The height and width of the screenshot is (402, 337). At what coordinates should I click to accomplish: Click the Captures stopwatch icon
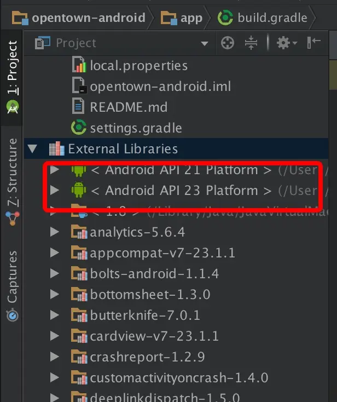pyautogui.click(x=13, y=314)
